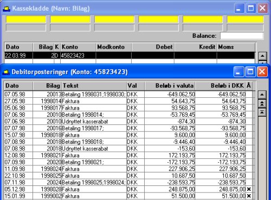Viewport: 271px width, 200px height.
Task: Click scroll-up arrow in Kassekladde grid
Action: 262,56
